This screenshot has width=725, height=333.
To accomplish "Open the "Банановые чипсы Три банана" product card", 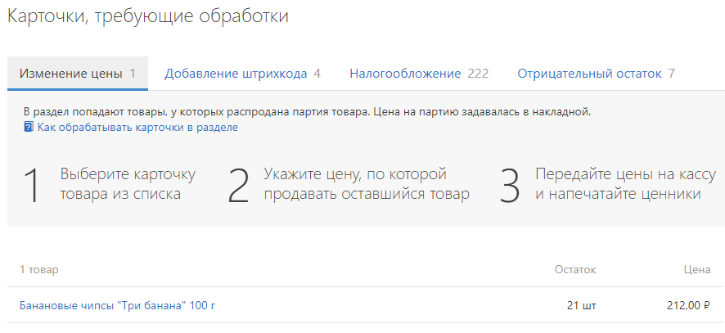I will coord(117,306).
